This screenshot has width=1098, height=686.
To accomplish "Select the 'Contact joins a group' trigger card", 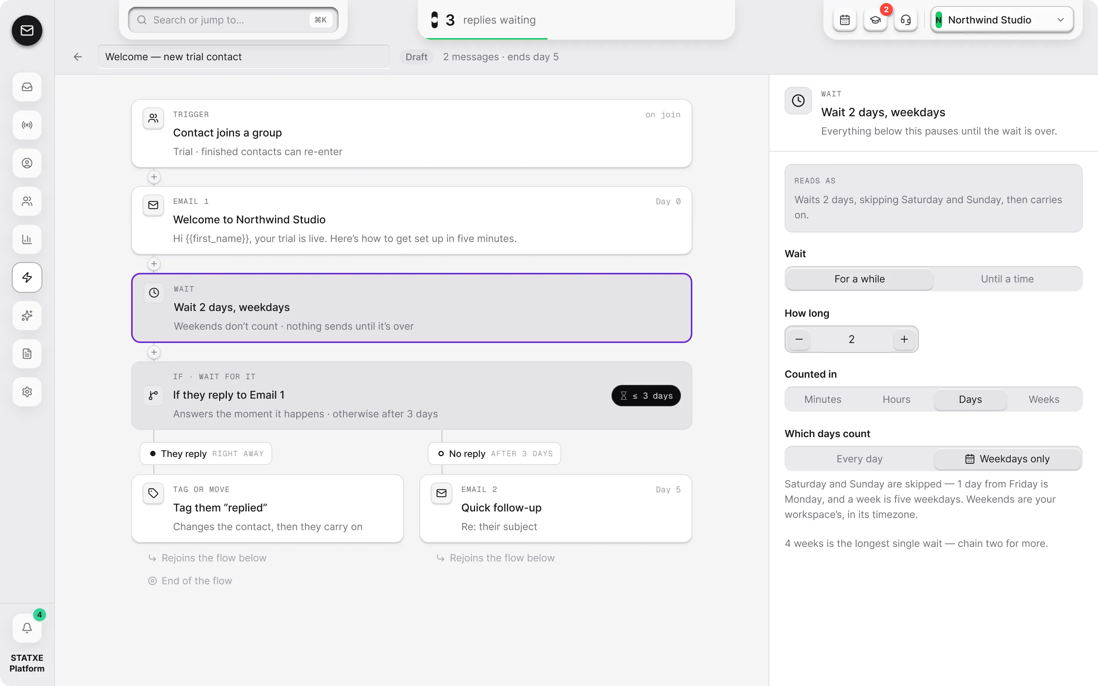I will click(411, 133).
